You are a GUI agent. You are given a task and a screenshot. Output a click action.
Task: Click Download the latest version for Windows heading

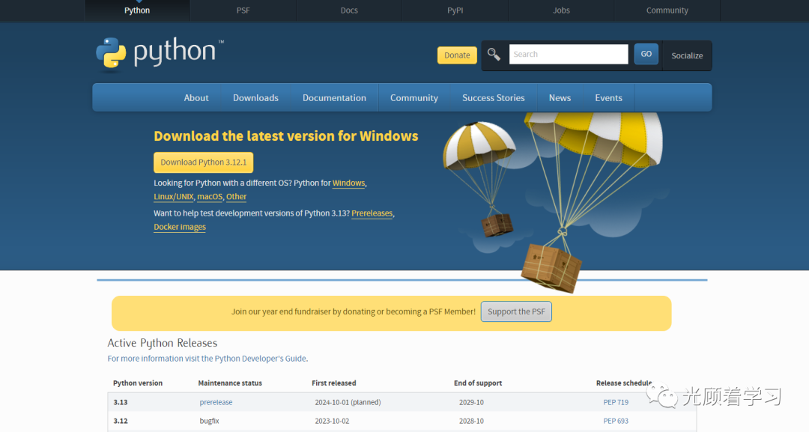coord(286,136)
